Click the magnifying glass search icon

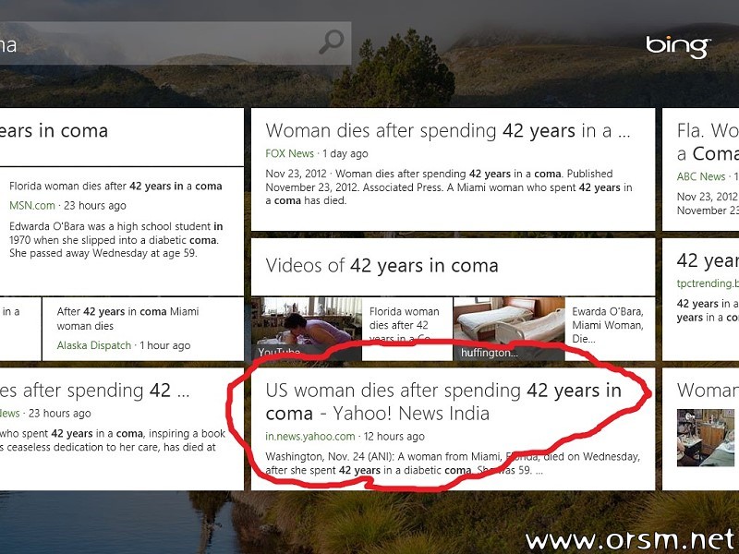point(332,42)
